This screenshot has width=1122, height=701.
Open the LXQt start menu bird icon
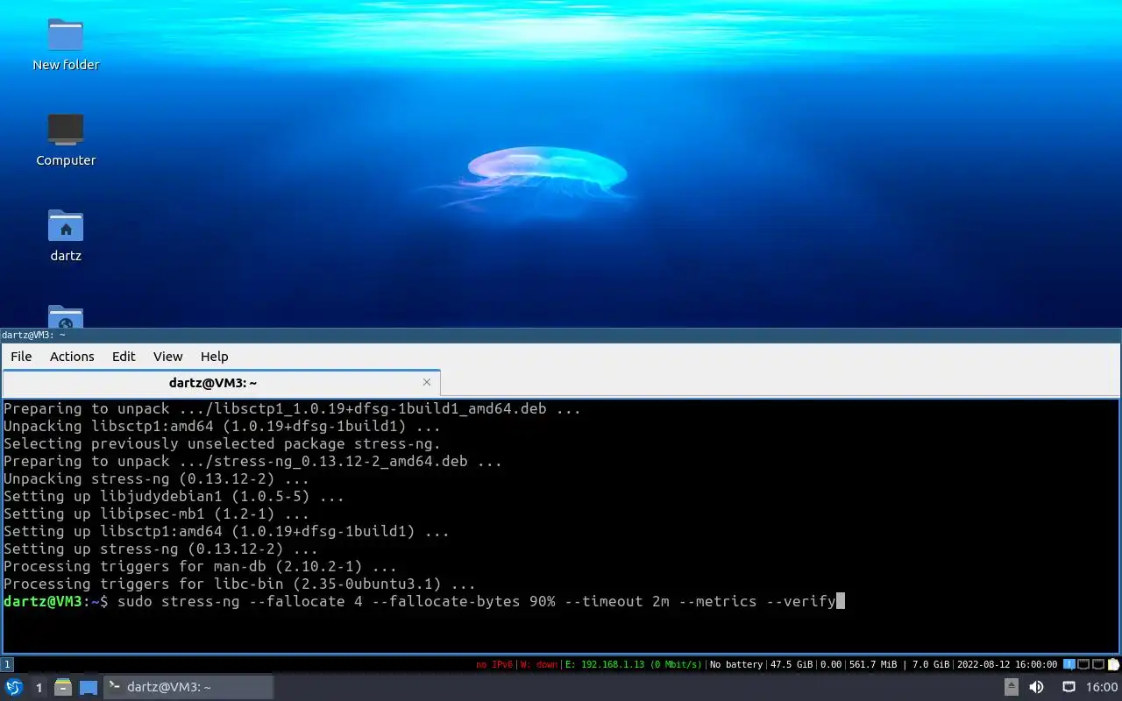[14, 687]
